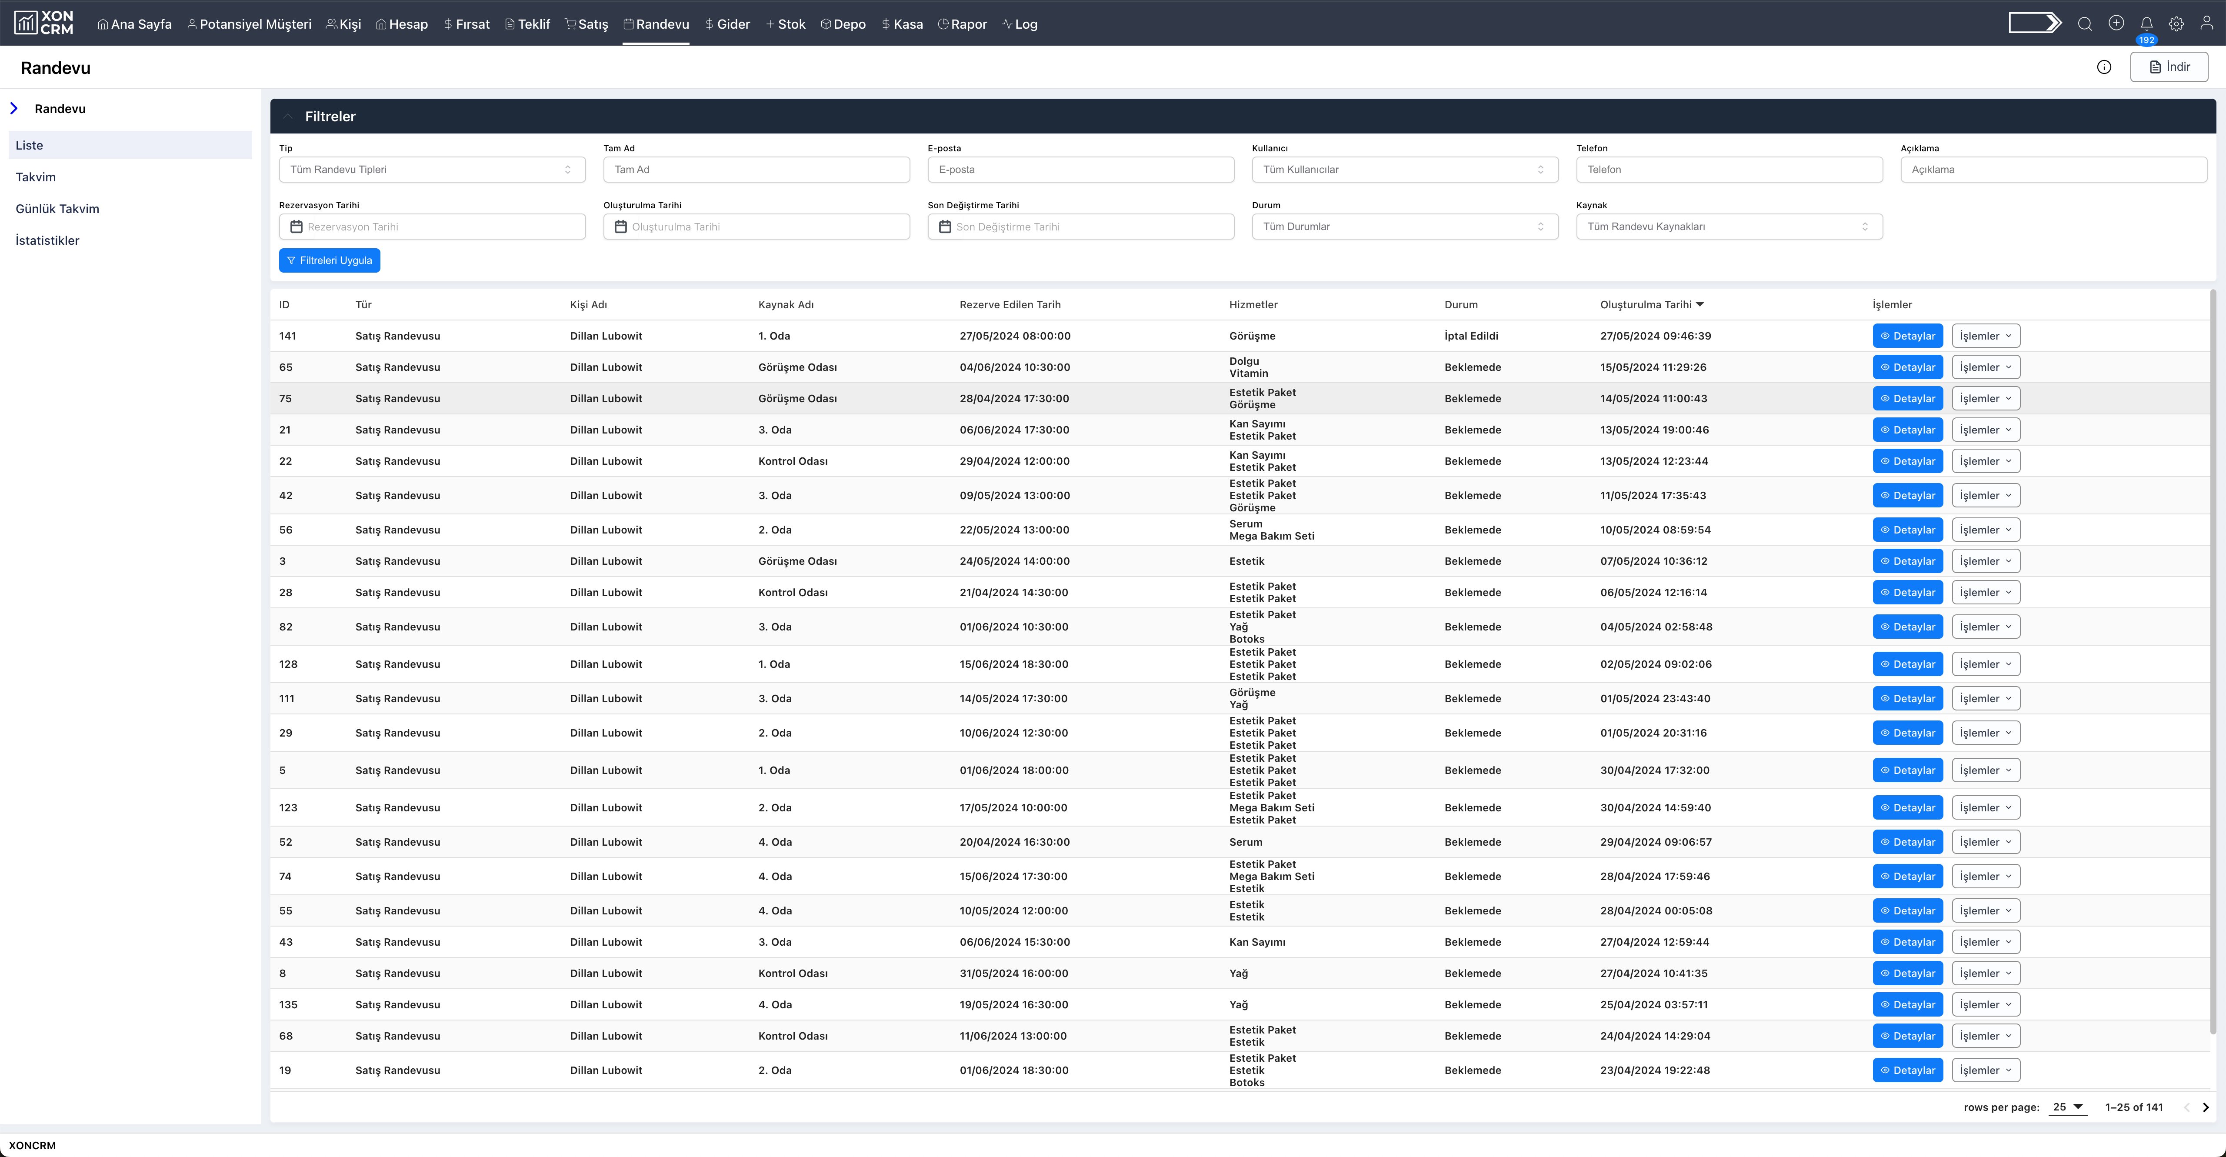Click the info circle icon beside İndir
2226x1157 pixels.
2104,67
